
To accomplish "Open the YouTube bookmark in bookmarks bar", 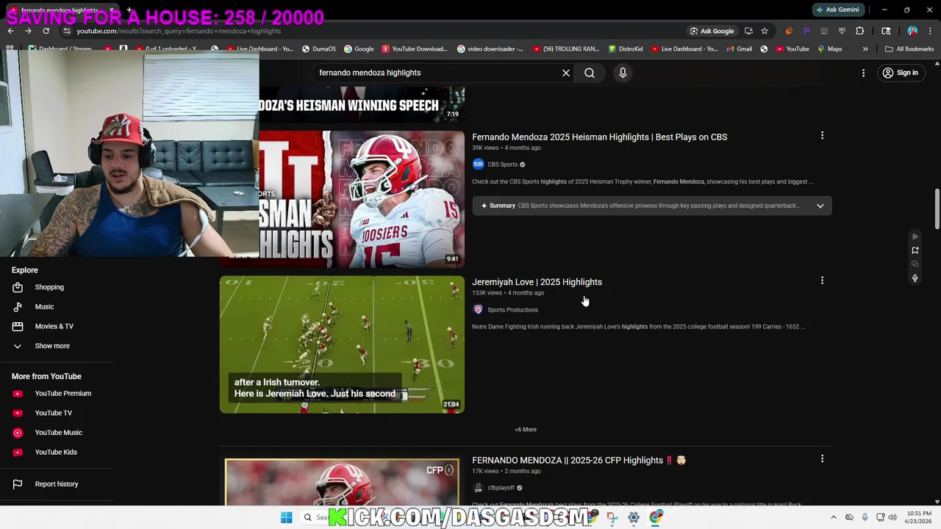I will click(792, 49).
